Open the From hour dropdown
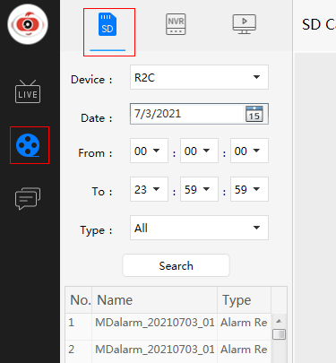 149,151
